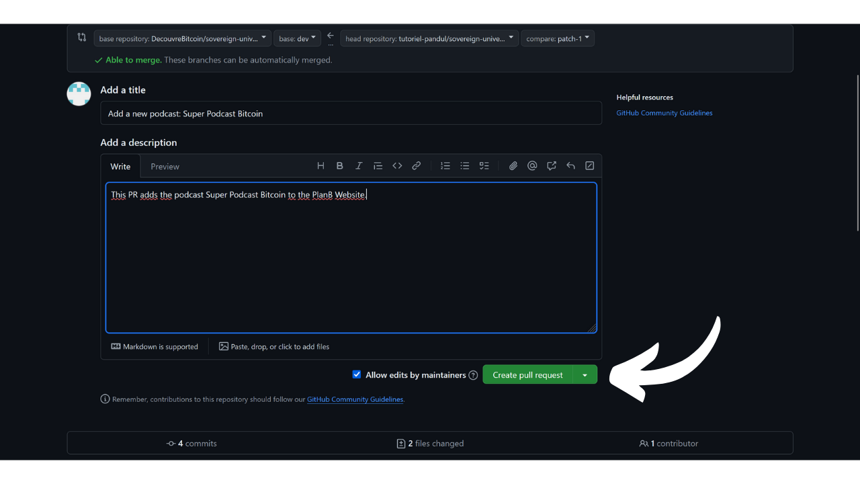860x484 pixels.
Task: Click the contributor people icon in summary bar
Action: tap(644, 444)
